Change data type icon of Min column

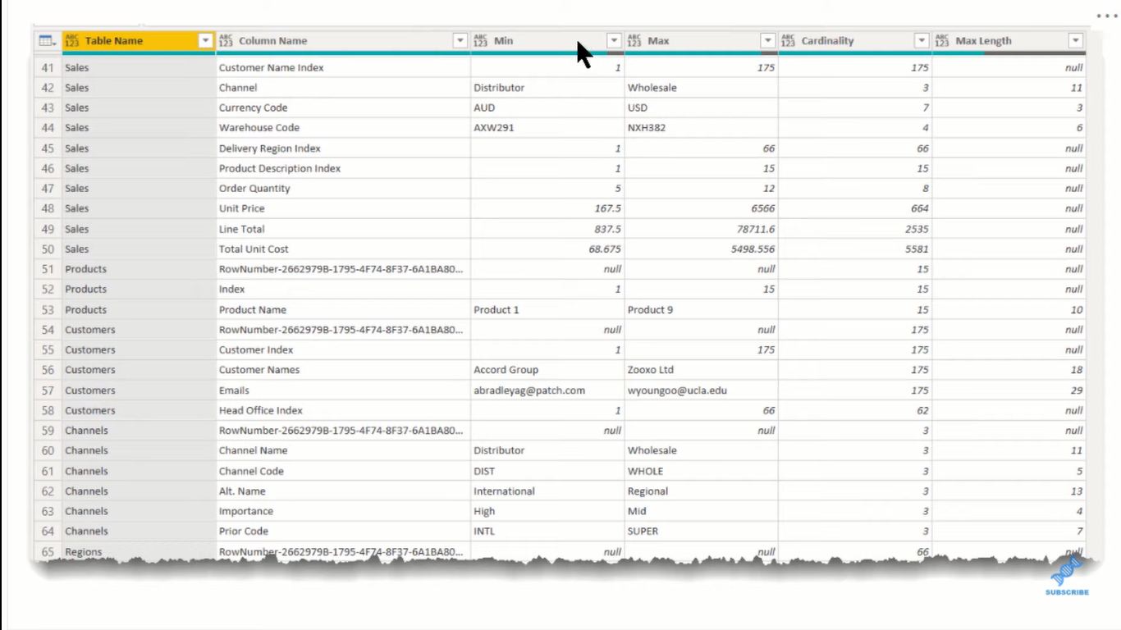tap(481, 41)
